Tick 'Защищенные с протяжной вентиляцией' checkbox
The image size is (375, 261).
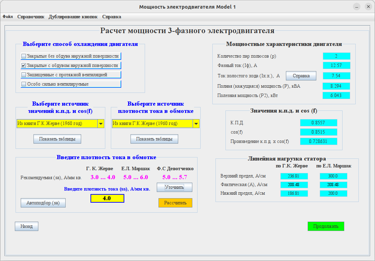[24, 75]
